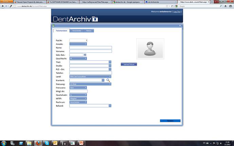Viewport: 234px width, 146px height.
Task: Open the Land country dropdown
Action: (x=90, y=77)
